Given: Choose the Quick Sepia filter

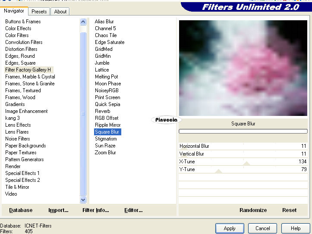Looking at the screenshot, I should 107,104.
